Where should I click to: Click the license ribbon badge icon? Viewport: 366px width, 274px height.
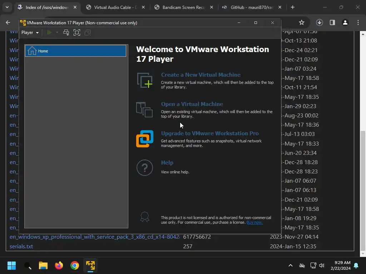coord(145,217)
